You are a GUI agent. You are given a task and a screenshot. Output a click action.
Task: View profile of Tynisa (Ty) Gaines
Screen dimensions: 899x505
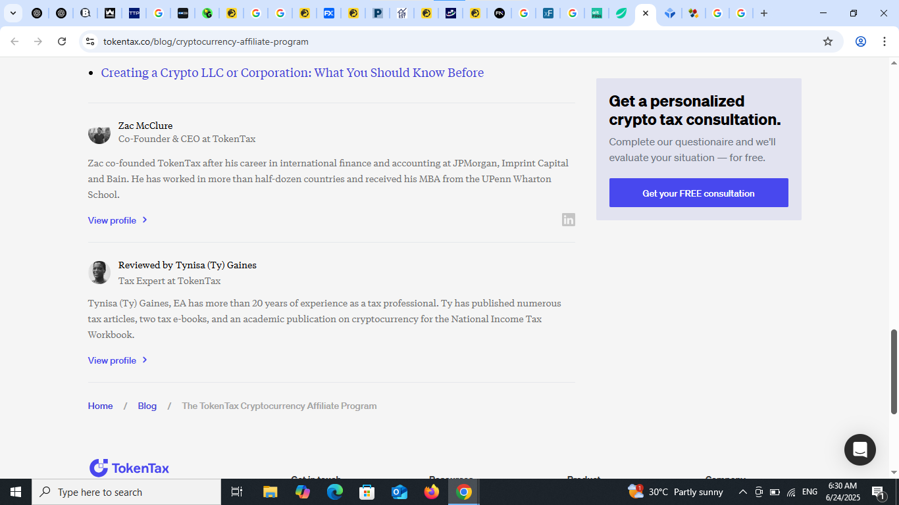pos(112,360)
